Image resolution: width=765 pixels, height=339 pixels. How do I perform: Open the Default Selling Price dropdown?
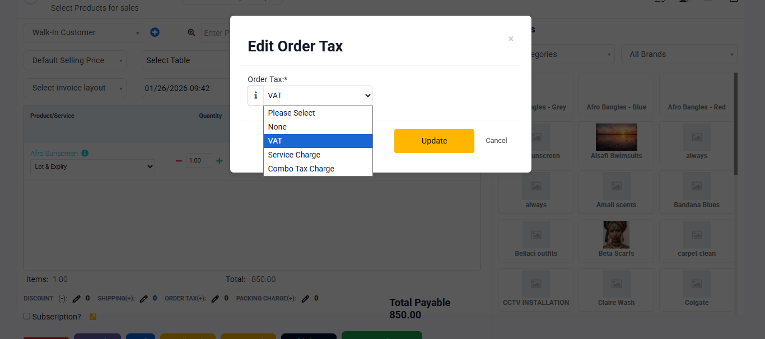coord(75,60)
